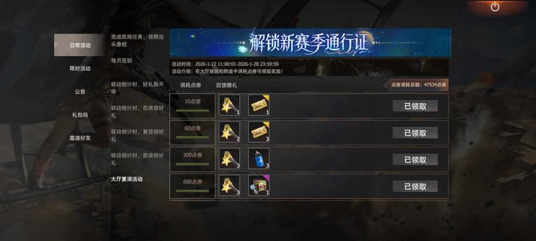Select the star hammer icon in 680点券 row

(229, 185)
